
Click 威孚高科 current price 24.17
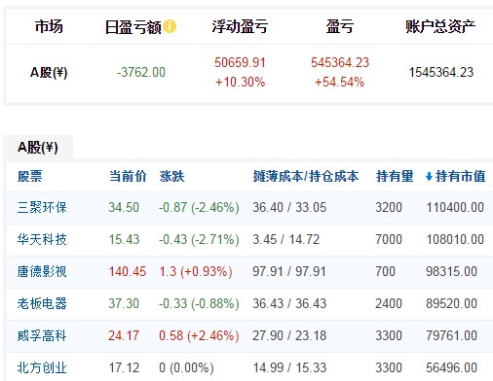point(124,335)
